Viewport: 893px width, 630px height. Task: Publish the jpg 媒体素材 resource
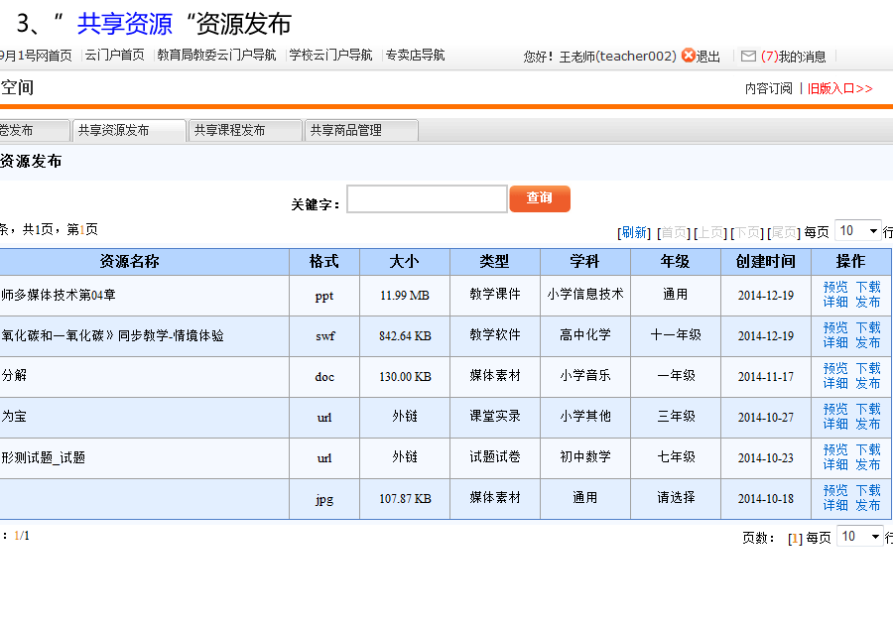(867, 505)
